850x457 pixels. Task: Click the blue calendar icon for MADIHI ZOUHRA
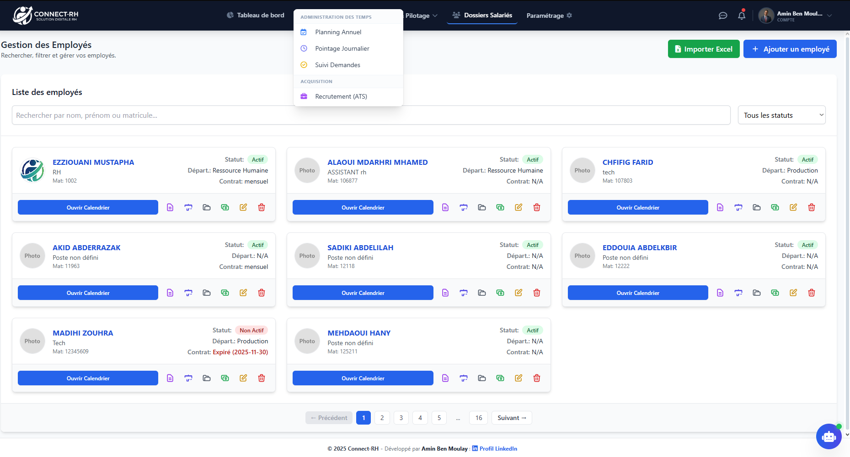(x=188, y=378)
